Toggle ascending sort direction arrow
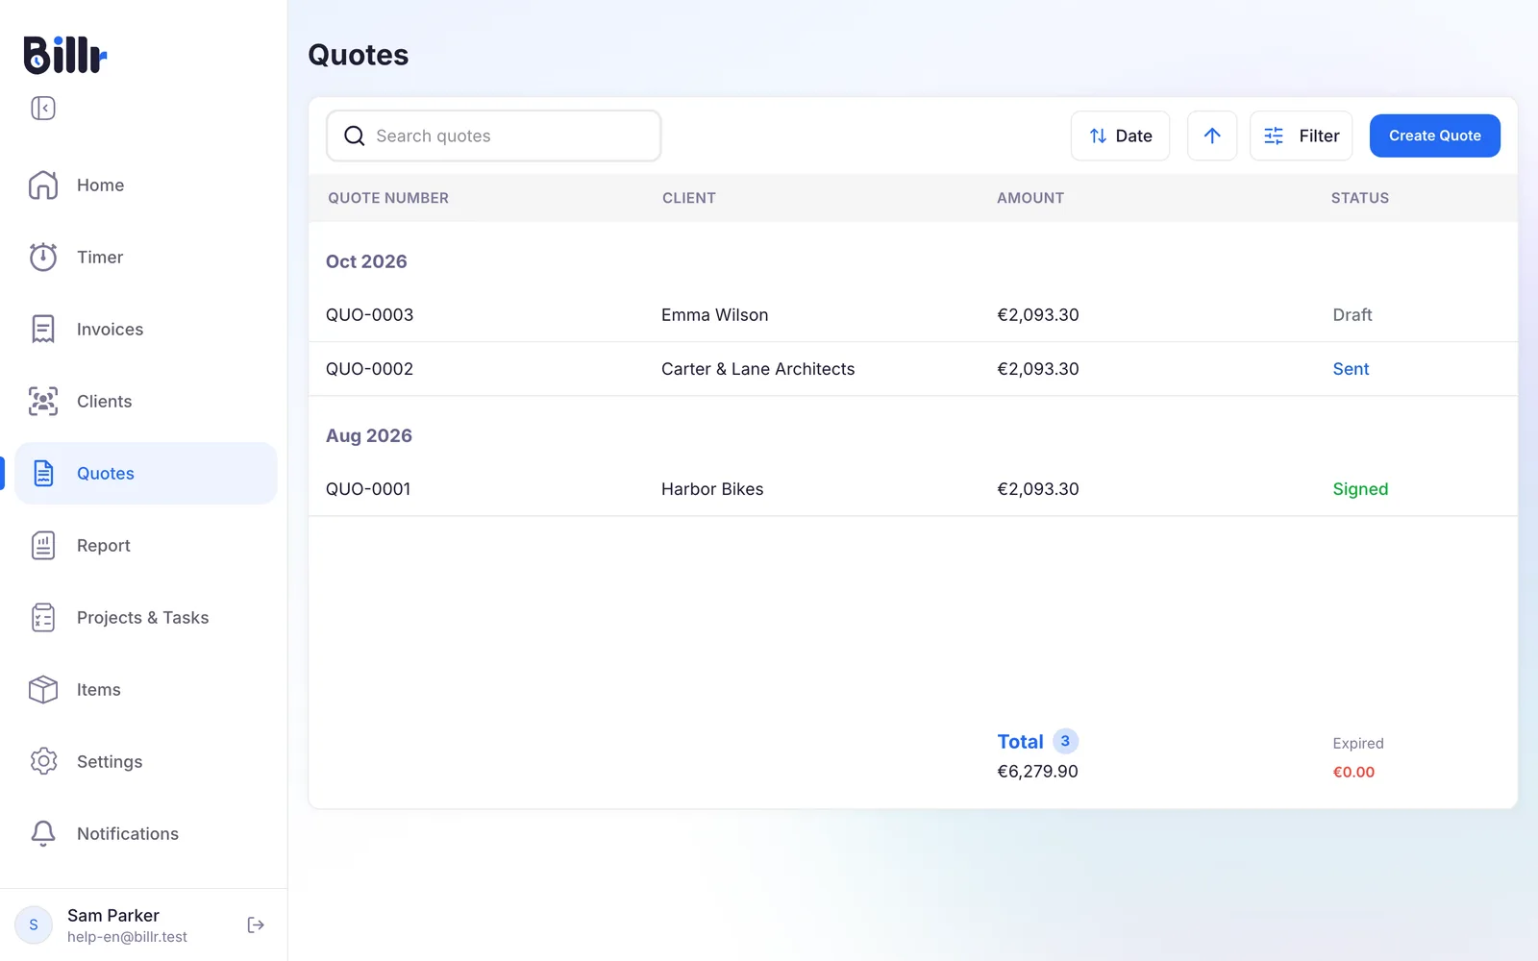The width and height of the screenshot is (1538, 961). 1212,136
